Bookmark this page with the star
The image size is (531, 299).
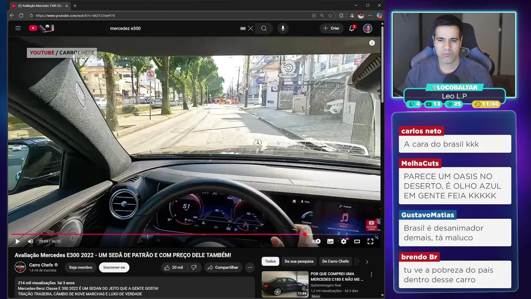click(x=330, y=15)
